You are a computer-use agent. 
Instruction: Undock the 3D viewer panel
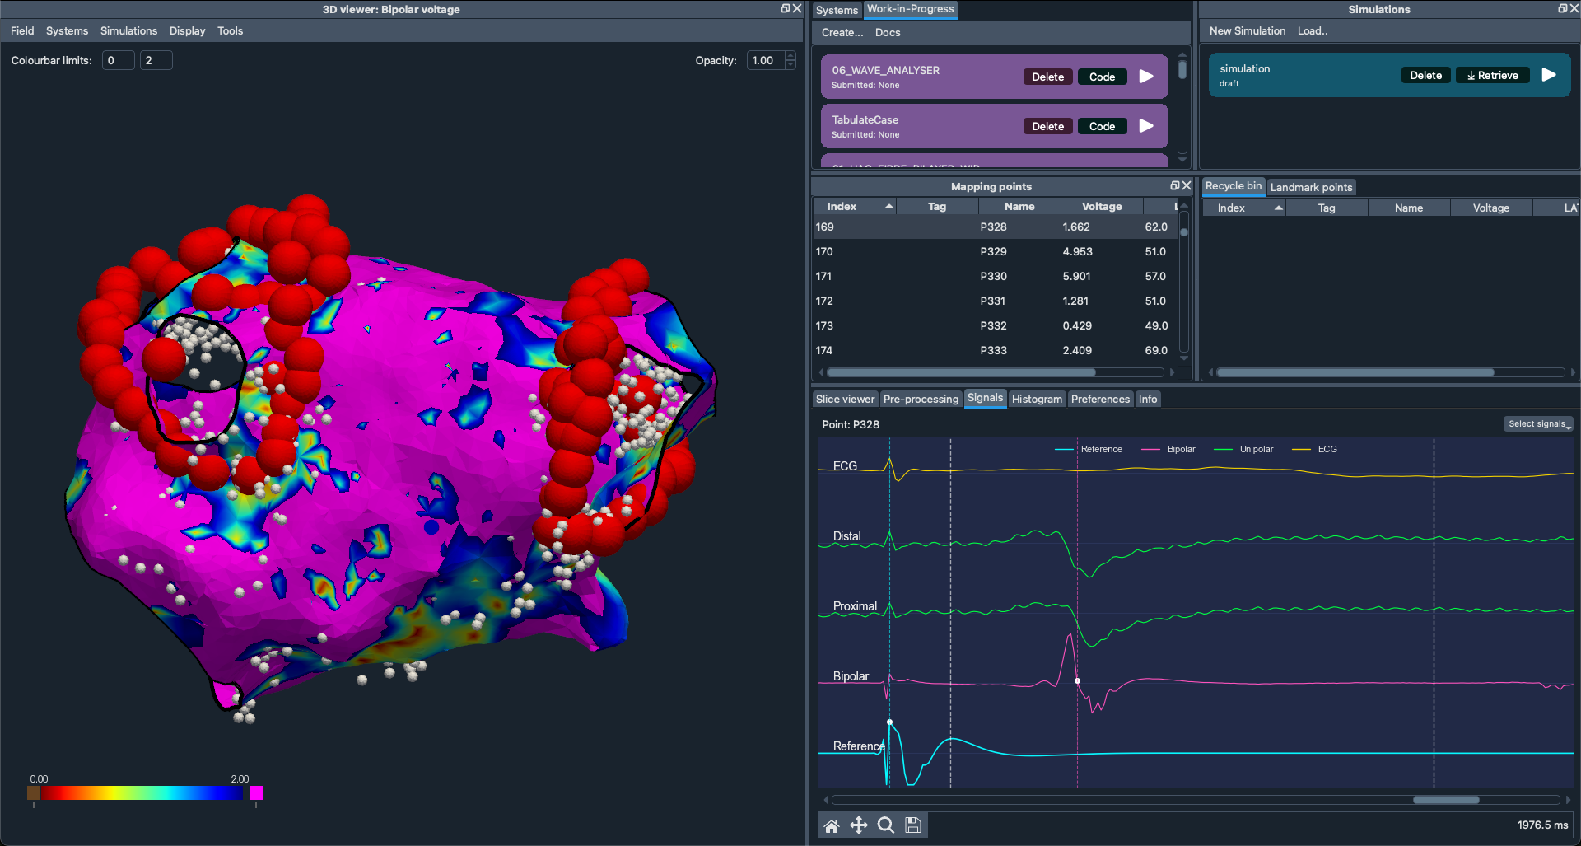tap(786, 9)
